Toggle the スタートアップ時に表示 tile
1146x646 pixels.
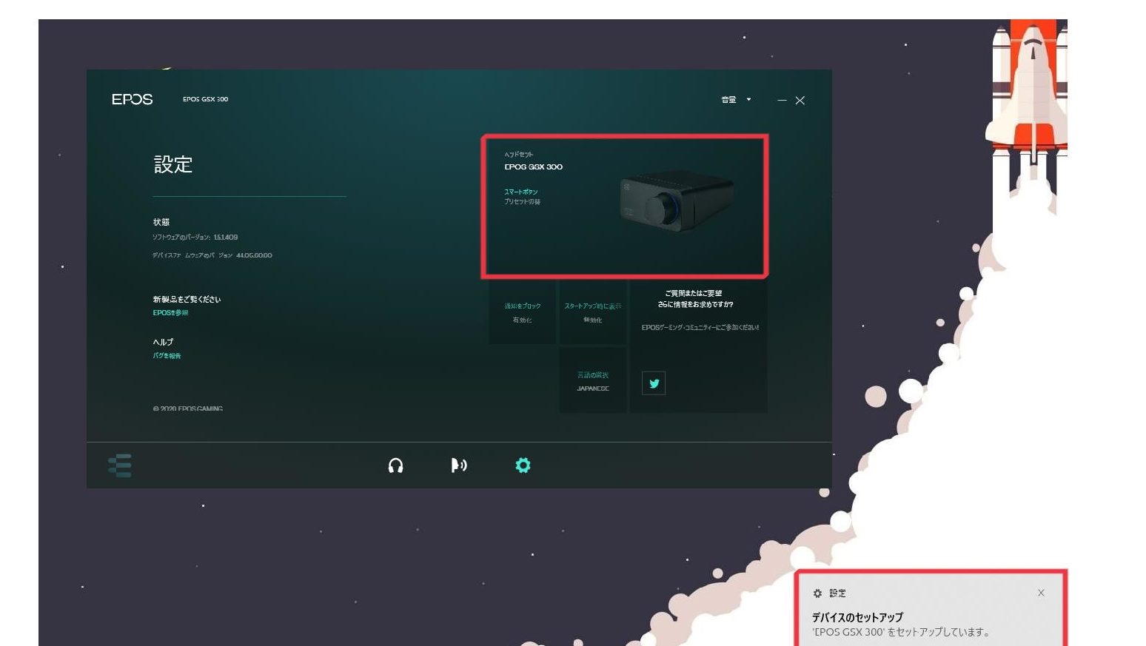593,312
